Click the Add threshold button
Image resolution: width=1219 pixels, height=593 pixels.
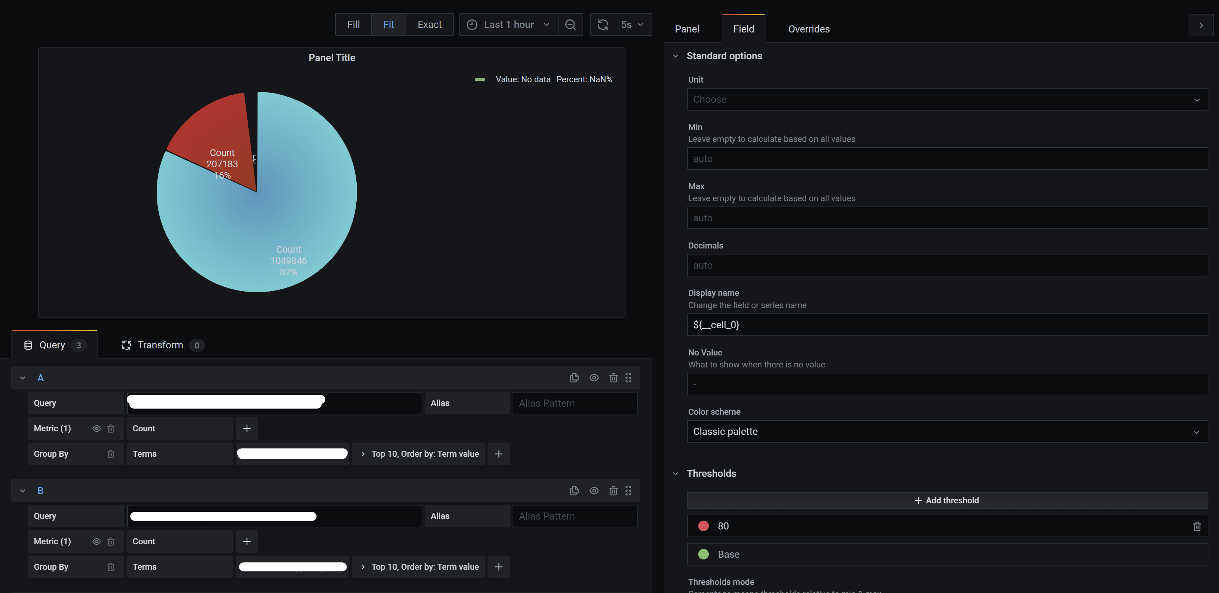point(946,500)
